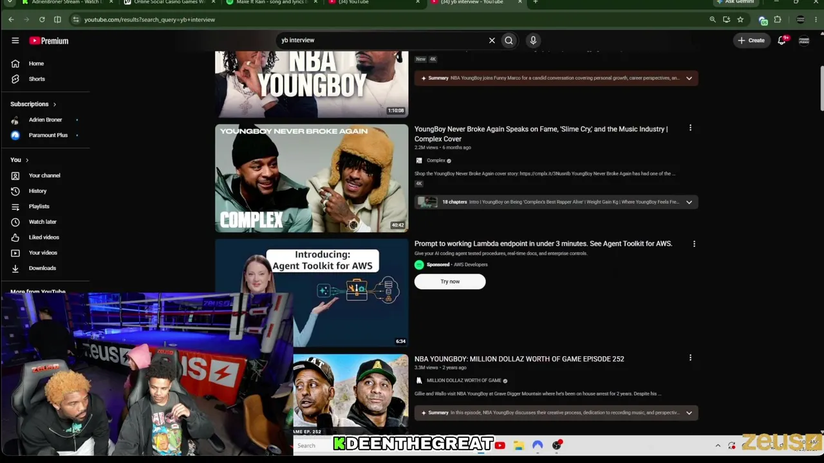Switch to the Make It Rain song tab
Screen dimensions: 824x463
tap(270, 3)
